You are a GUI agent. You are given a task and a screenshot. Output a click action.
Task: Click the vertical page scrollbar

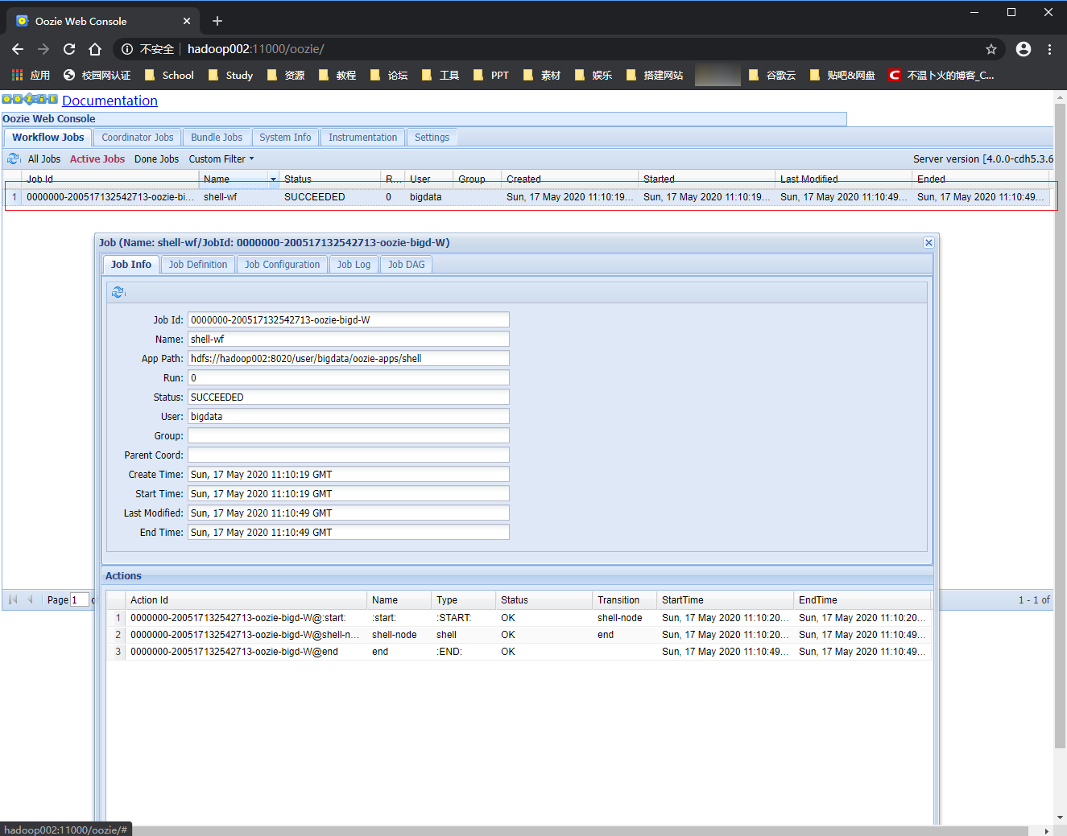(1060, 425)
